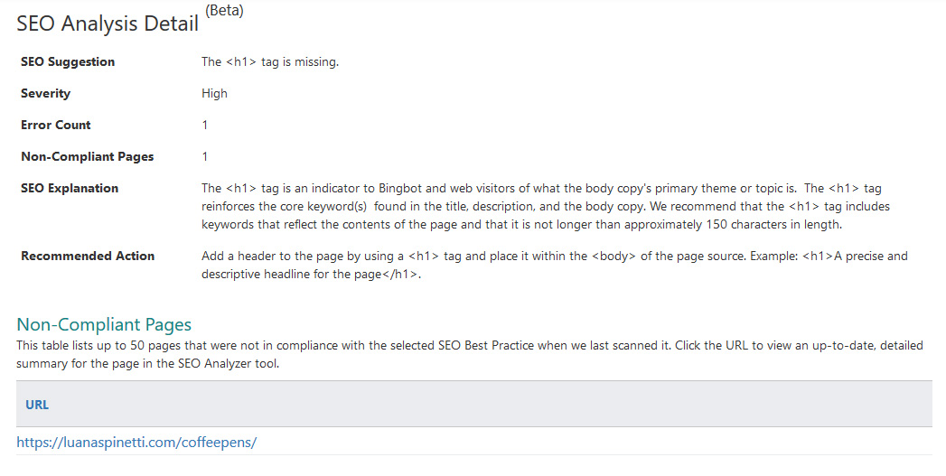Click the teal Non-Compliant Pages section heading

104,325
